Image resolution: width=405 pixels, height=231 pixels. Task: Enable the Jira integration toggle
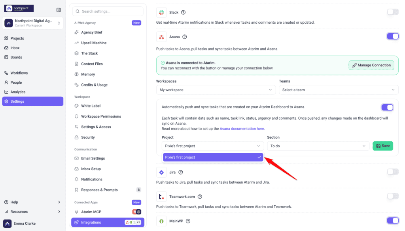point(393,172)
